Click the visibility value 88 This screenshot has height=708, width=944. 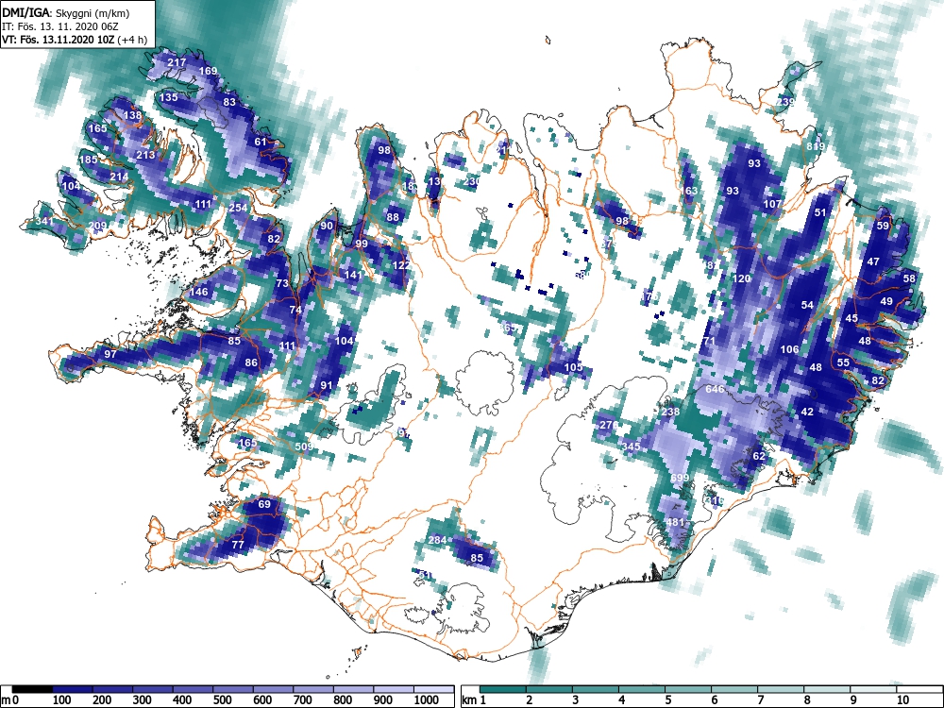click(x=393, y=217)
